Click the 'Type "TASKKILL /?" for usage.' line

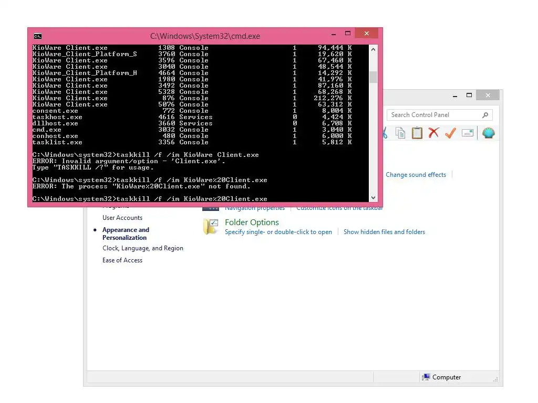[x=93, y=167]
